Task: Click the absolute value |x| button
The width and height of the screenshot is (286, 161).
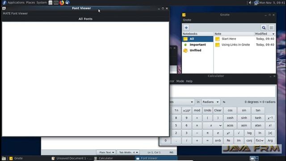Action: (x=270, y=133)
